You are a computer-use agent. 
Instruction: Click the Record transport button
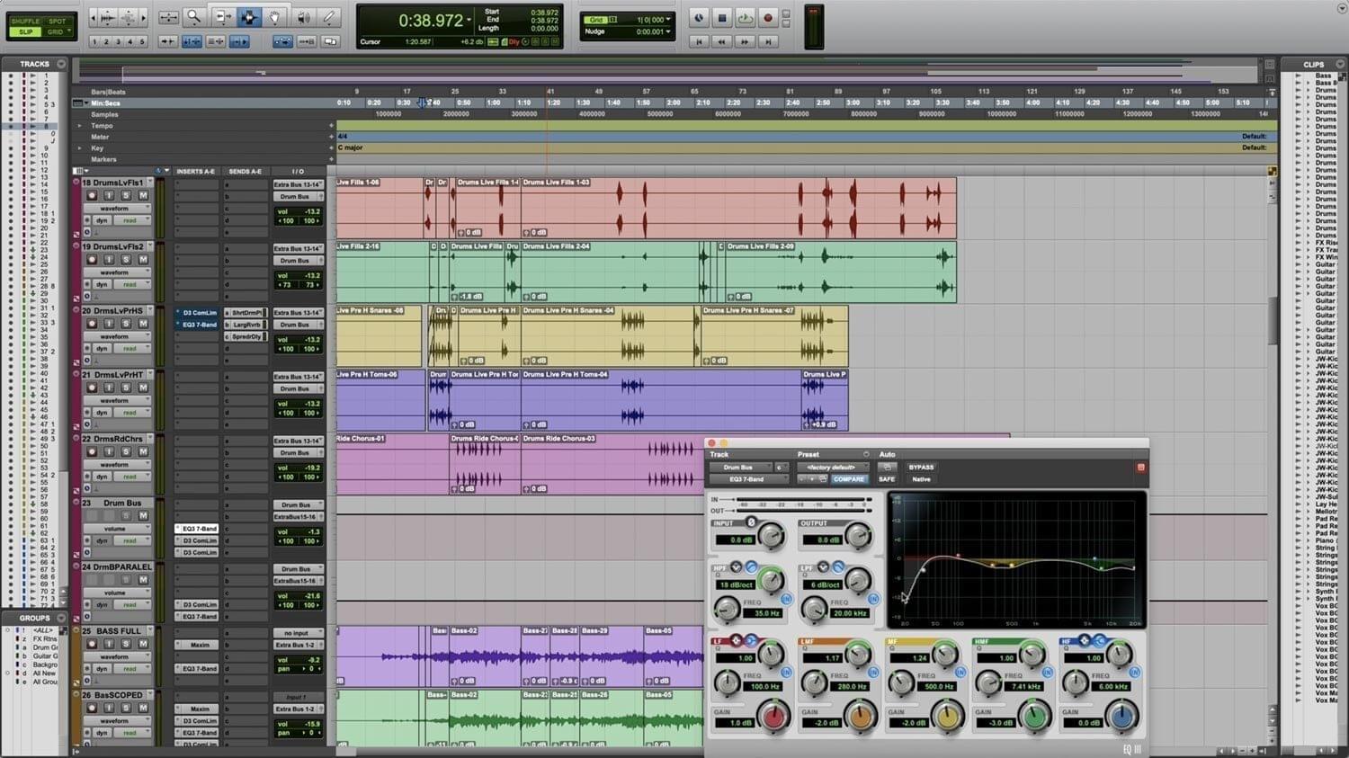coord(767,18)
